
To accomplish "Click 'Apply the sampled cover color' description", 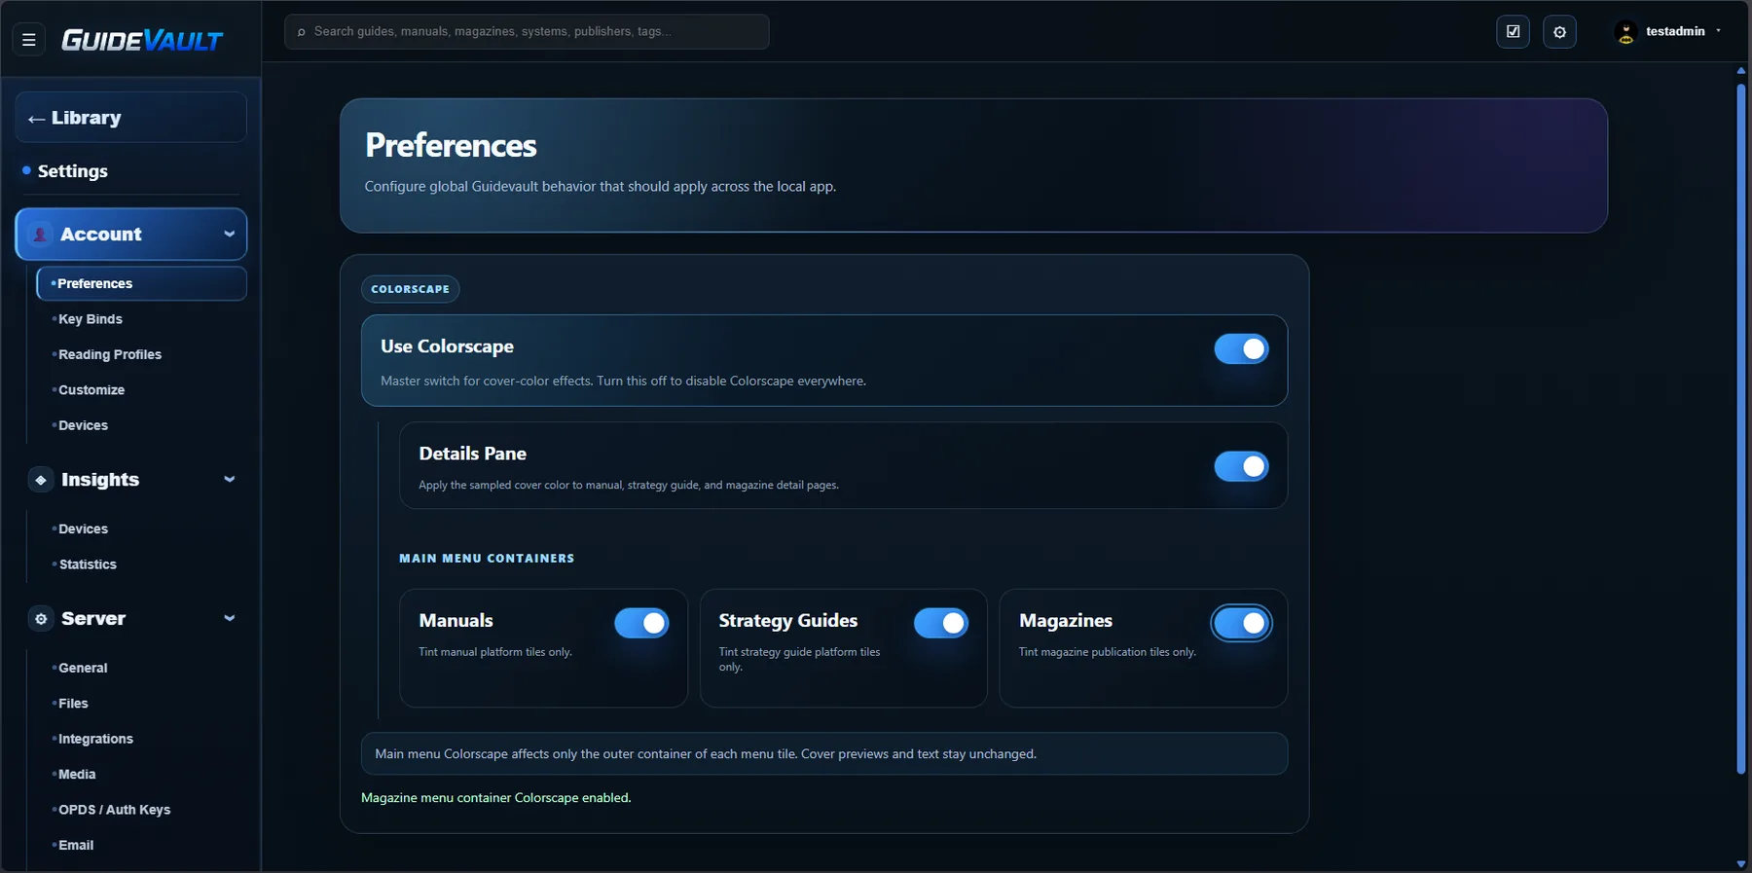I will click(x=629, y=485).
